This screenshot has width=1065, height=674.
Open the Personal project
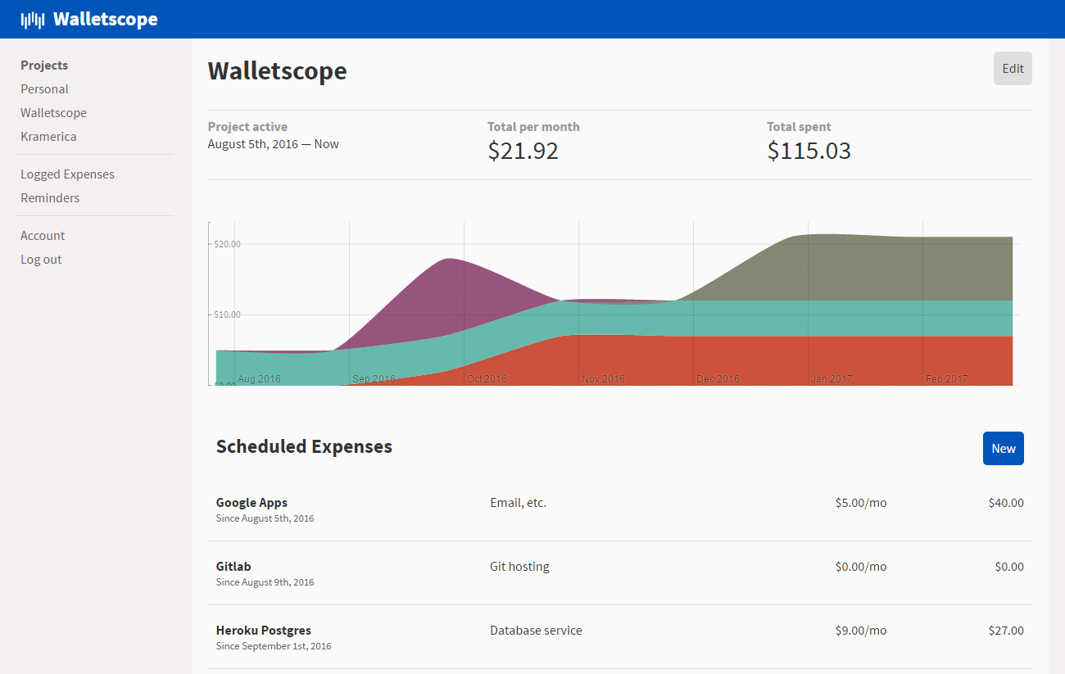(44, 88)
